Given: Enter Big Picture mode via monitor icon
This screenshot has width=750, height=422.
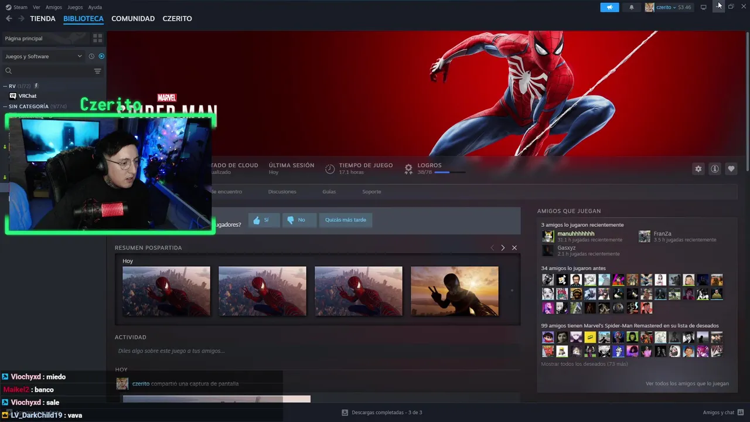Looking at the screenshot, I should (704, 7).
